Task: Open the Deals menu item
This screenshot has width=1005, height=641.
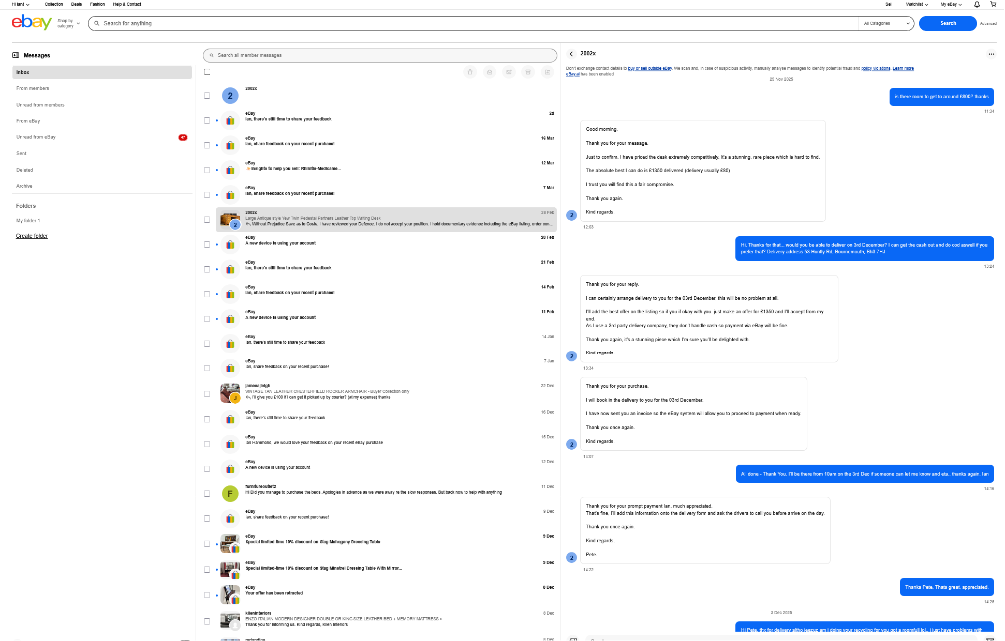Action: (77, 4)
